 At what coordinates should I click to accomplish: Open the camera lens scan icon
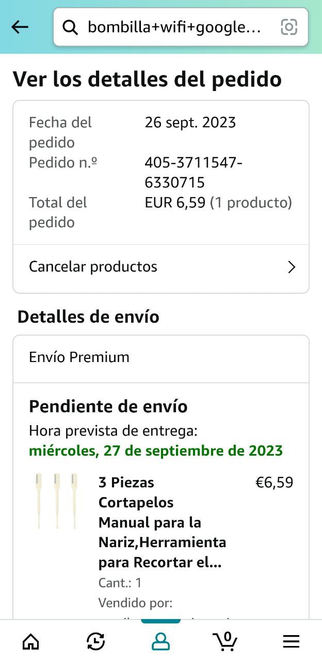(289, 27)
